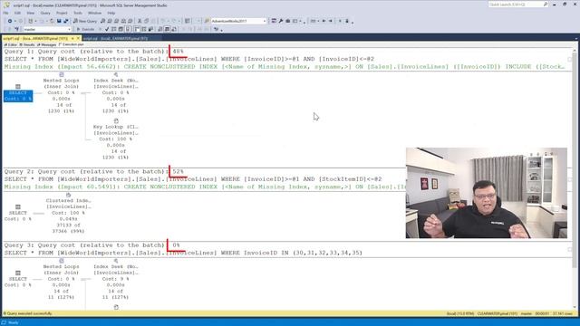Image resolution: width=580 pixels, height=326 pixels.
Task: Click the execution plan vertical scrollbar
Action: [x=575, y=179]
